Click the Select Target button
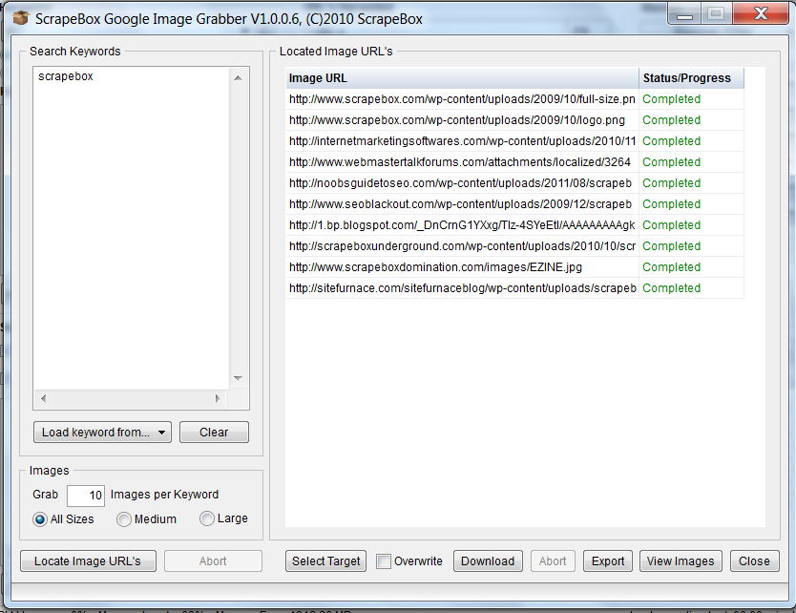 click(x=325, y=561)
